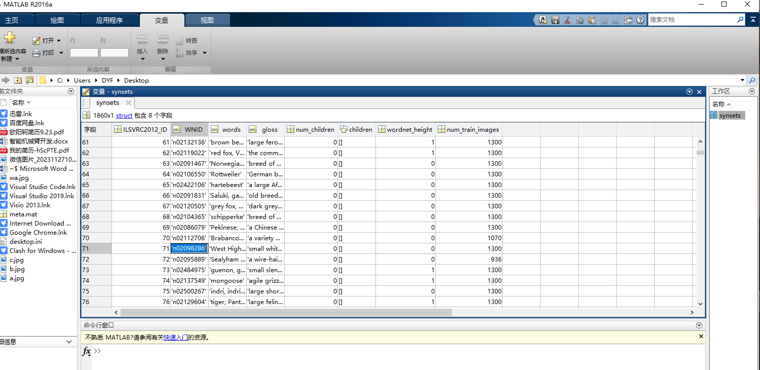Screen dimensions: 760x370
Task: Click the vertical scrollbar down arrow of table
Action: tap(700, 304)
